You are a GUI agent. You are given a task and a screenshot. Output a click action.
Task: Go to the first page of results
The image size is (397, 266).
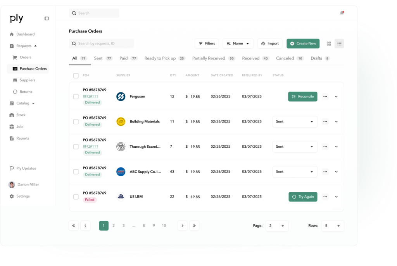coord(74,226)
